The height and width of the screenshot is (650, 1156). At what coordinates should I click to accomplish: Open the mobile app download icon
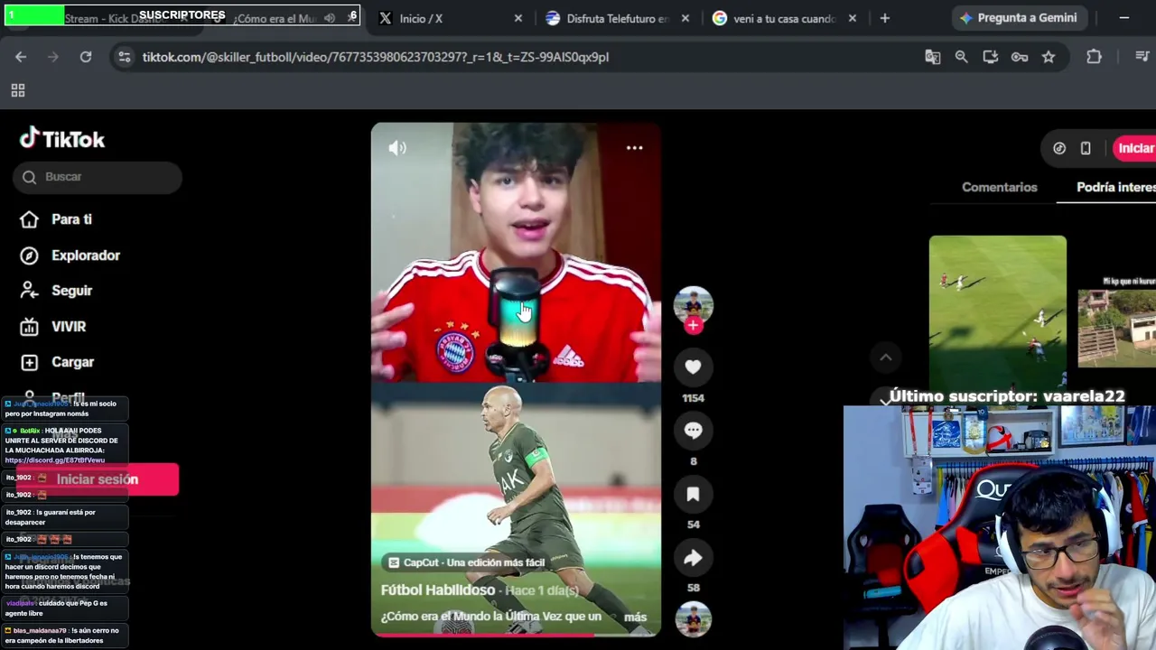(1086, 148)
